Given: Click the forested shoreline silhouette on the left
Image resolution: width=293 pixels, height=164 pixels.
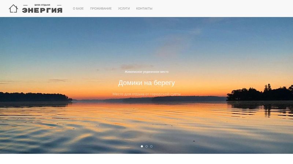Looking at the screenshot, I should [x=34, y=97].
